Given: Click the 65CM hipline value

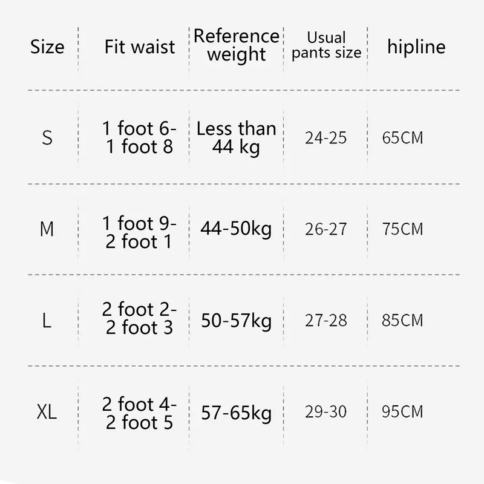Looking at the screenshot, I should 403,138.
